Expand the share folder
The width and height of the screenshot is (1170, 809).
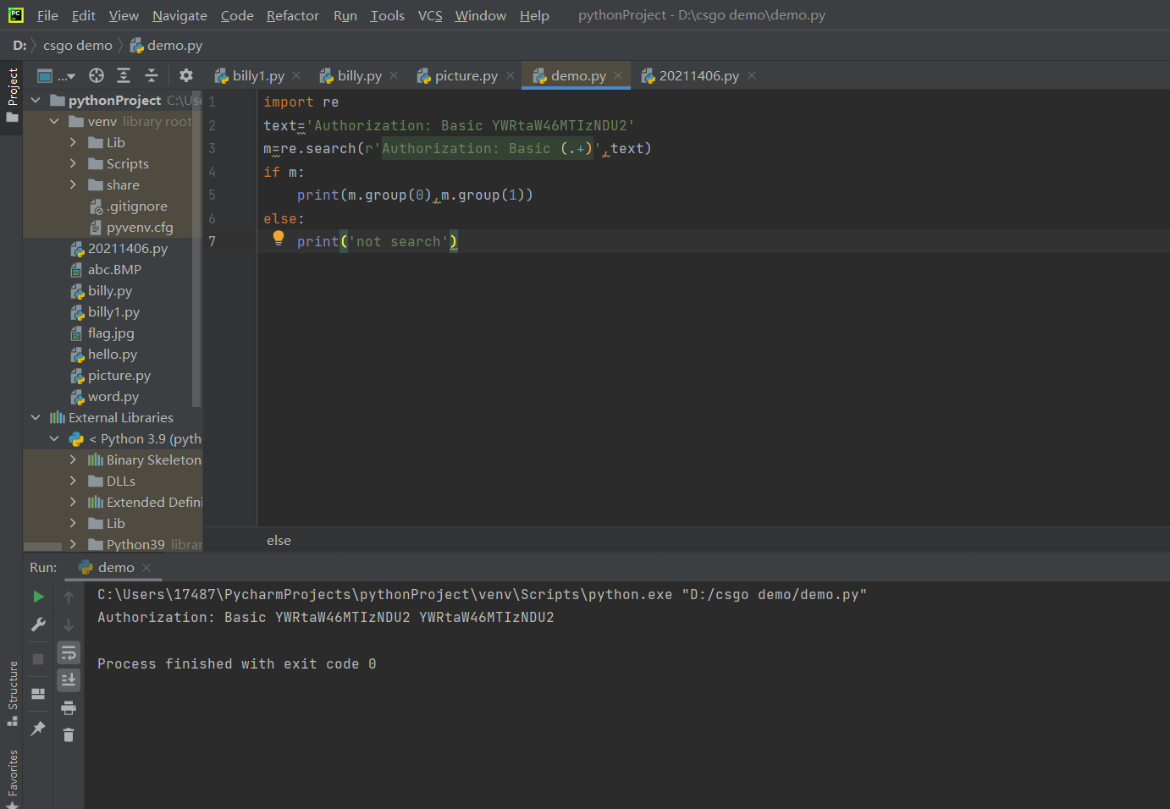(73, 184)
